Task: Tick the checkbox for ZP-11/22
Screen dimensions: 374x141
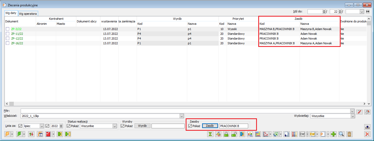Action: point(8,34)
